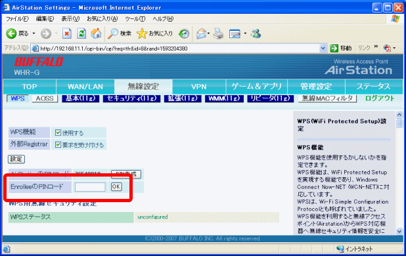This screenshot has height=256, width=406.
Task: Expand the リンク toolbar chevron
Action: coord(376,47)
